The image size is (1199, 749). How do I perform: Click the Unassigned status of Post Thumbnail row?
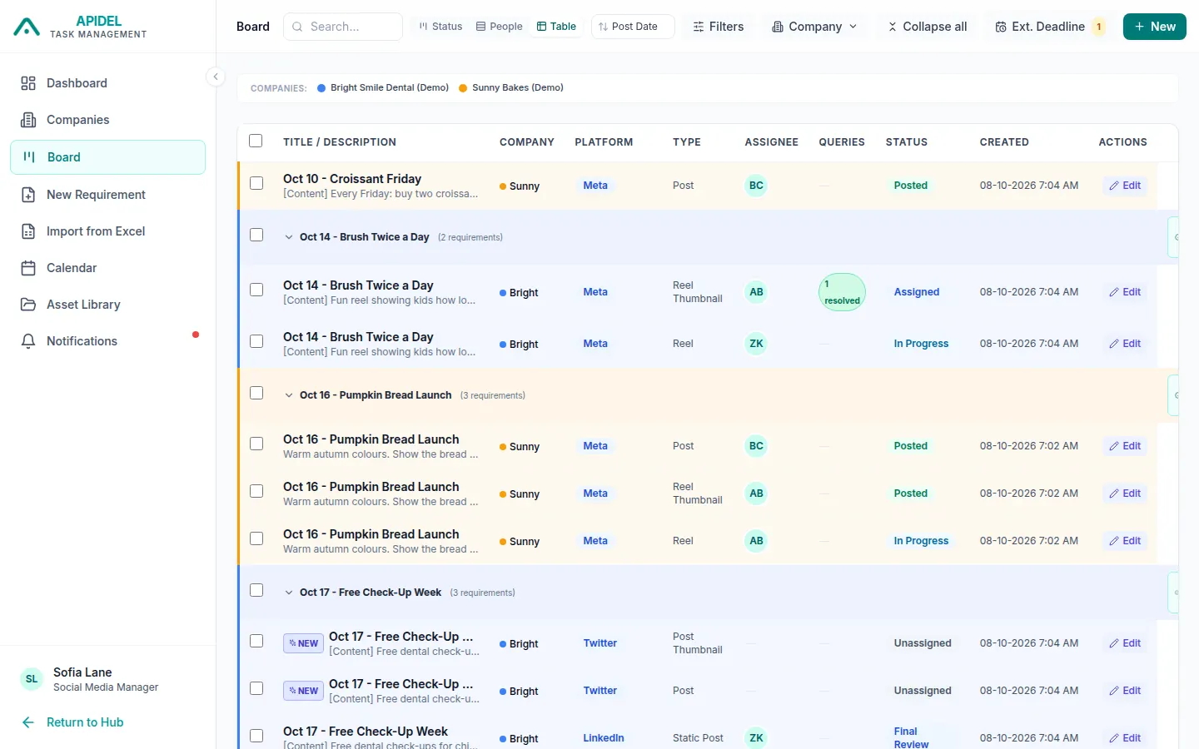923,643
